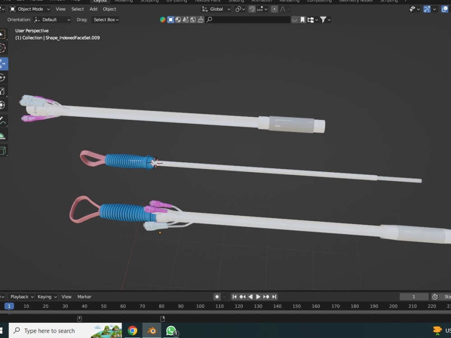This screenshot has width=451, height=338.
Task: Jump to the timeline start frame
Action: pos(235,297)
